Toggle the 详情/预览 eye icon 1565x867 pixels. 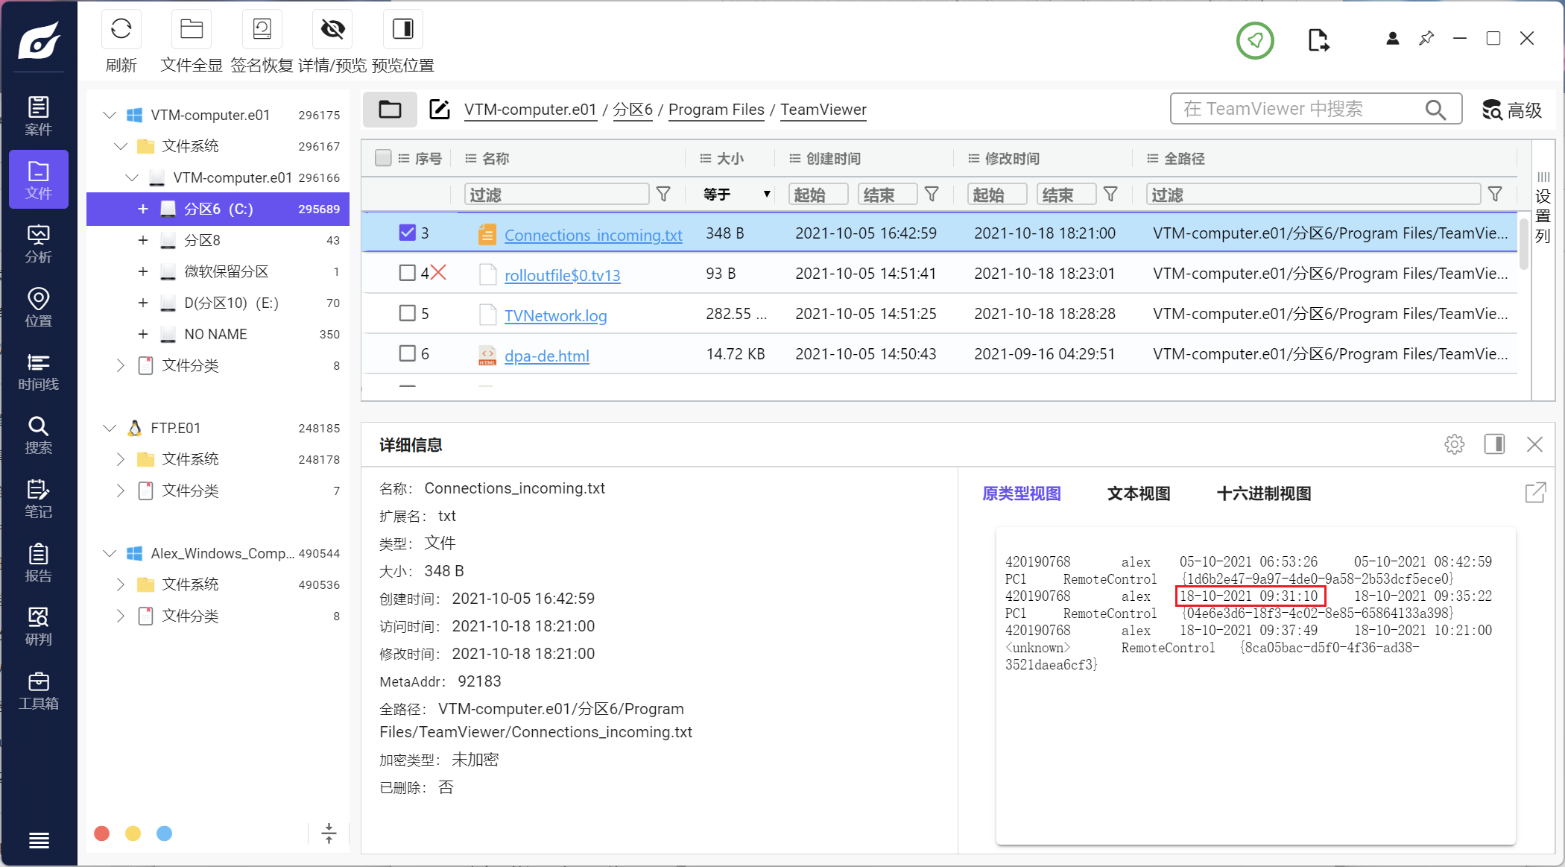332,29
